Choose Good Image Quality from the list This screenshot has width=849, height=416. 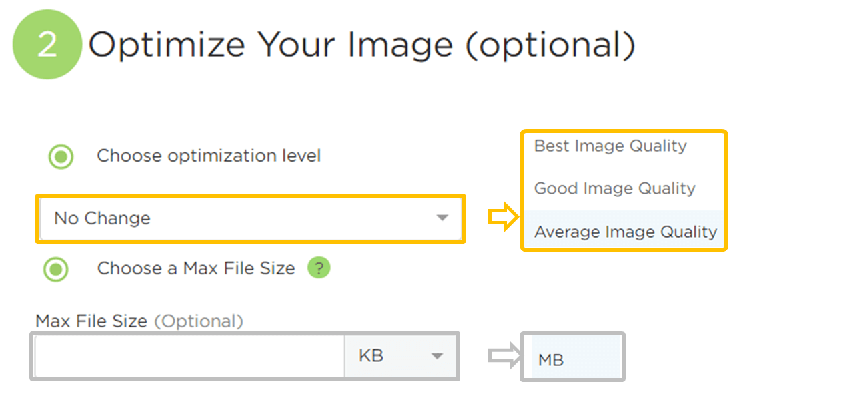(614, 188)
